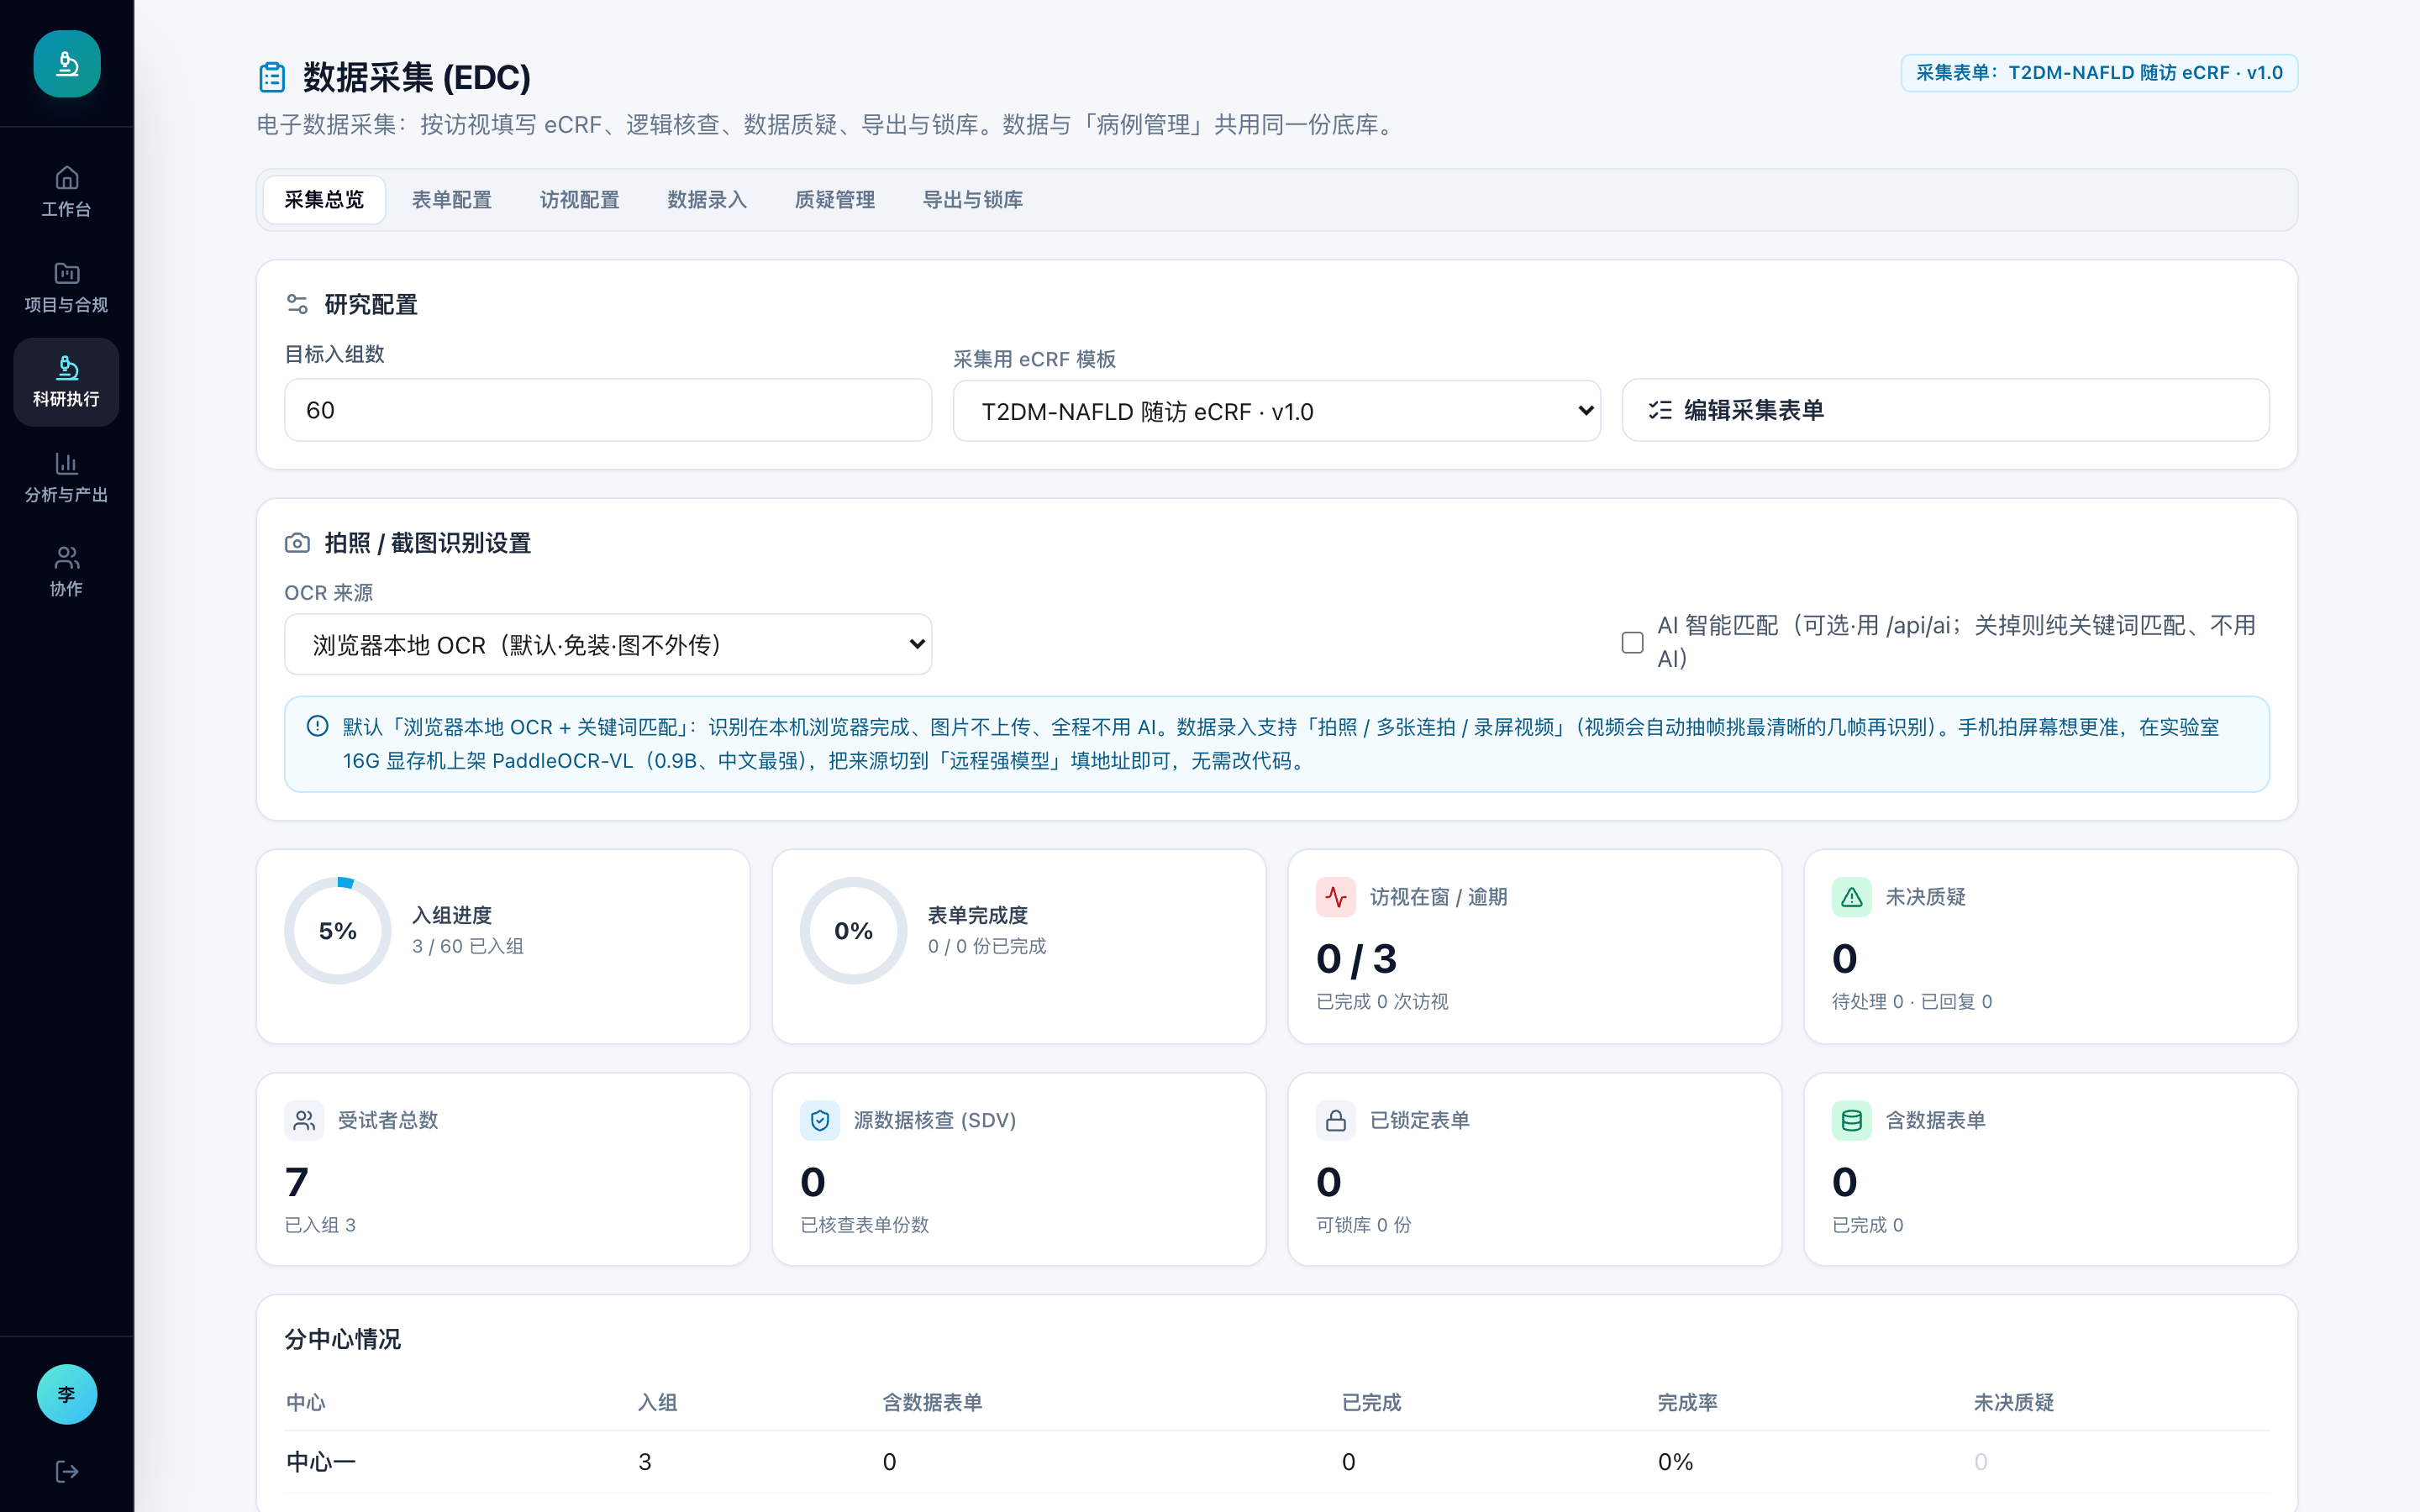Click the 目标入组数 input field

tap(608, 410)
